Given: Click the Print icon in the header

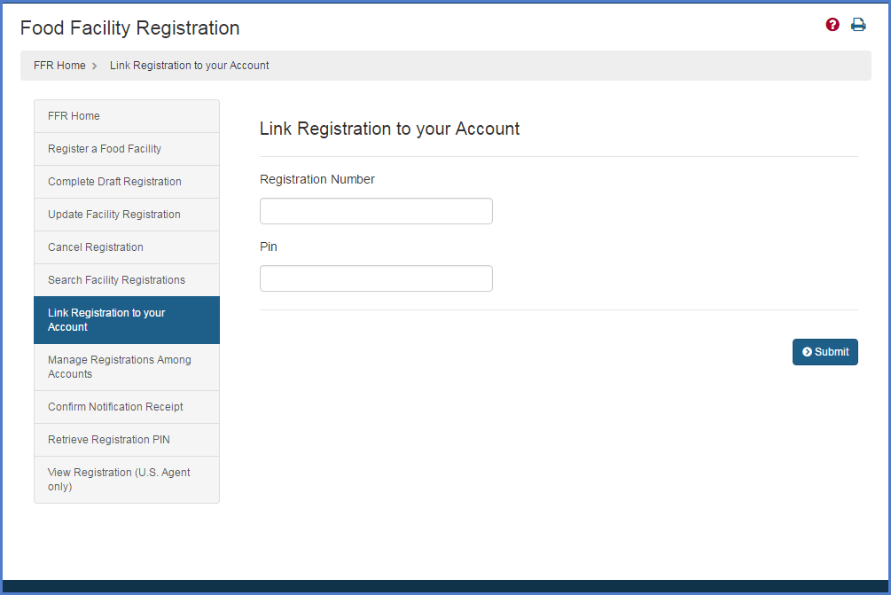Looking at the screenshot, I should pyautogui.click(x=858, y=24).
